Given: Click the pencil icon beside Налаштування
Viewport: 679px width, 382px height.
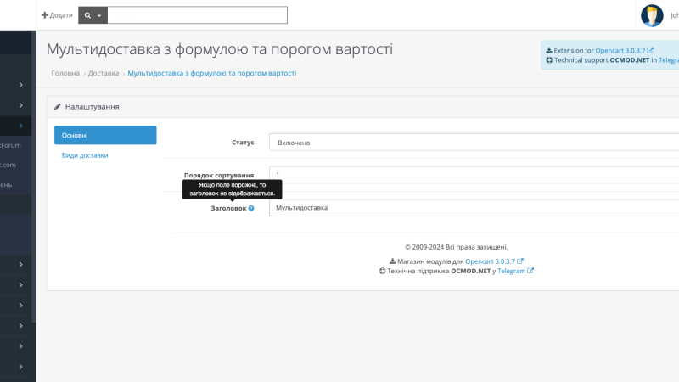Looking at the screenshot, I should coord(57,107).
